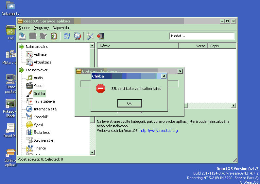
Task: Open the Soubor menu
Action: [x=24, y=28]
